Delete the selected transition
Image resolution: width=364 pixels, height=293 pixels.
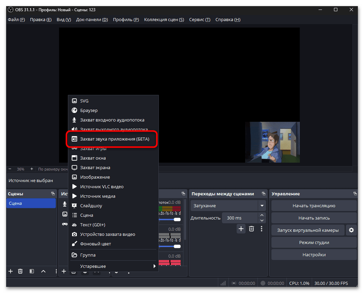pos(251,229)
